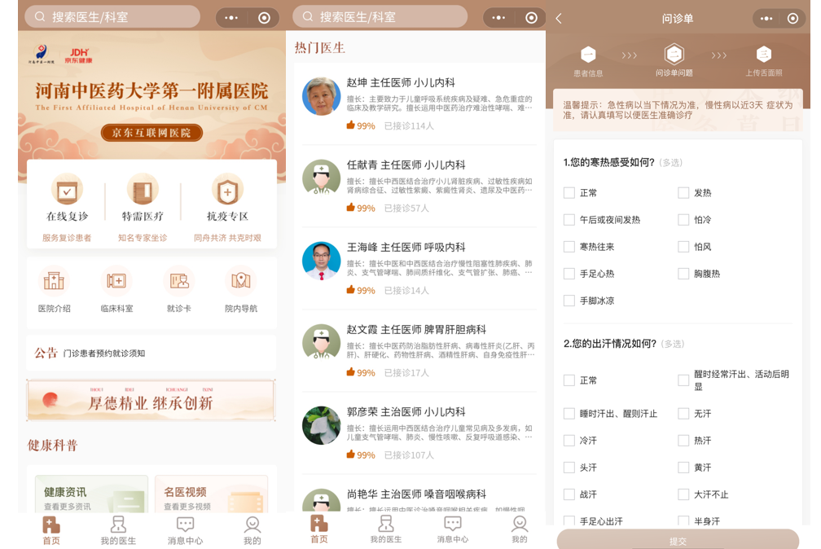
Task: Check the 手足心热 option
Action: tap(569, 274)
